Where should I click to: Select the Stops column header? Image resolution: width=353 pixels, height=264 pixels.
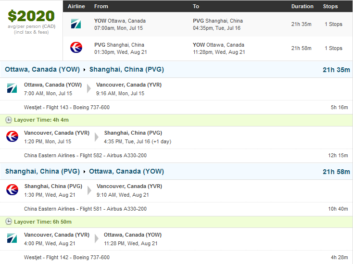(330, 6)
